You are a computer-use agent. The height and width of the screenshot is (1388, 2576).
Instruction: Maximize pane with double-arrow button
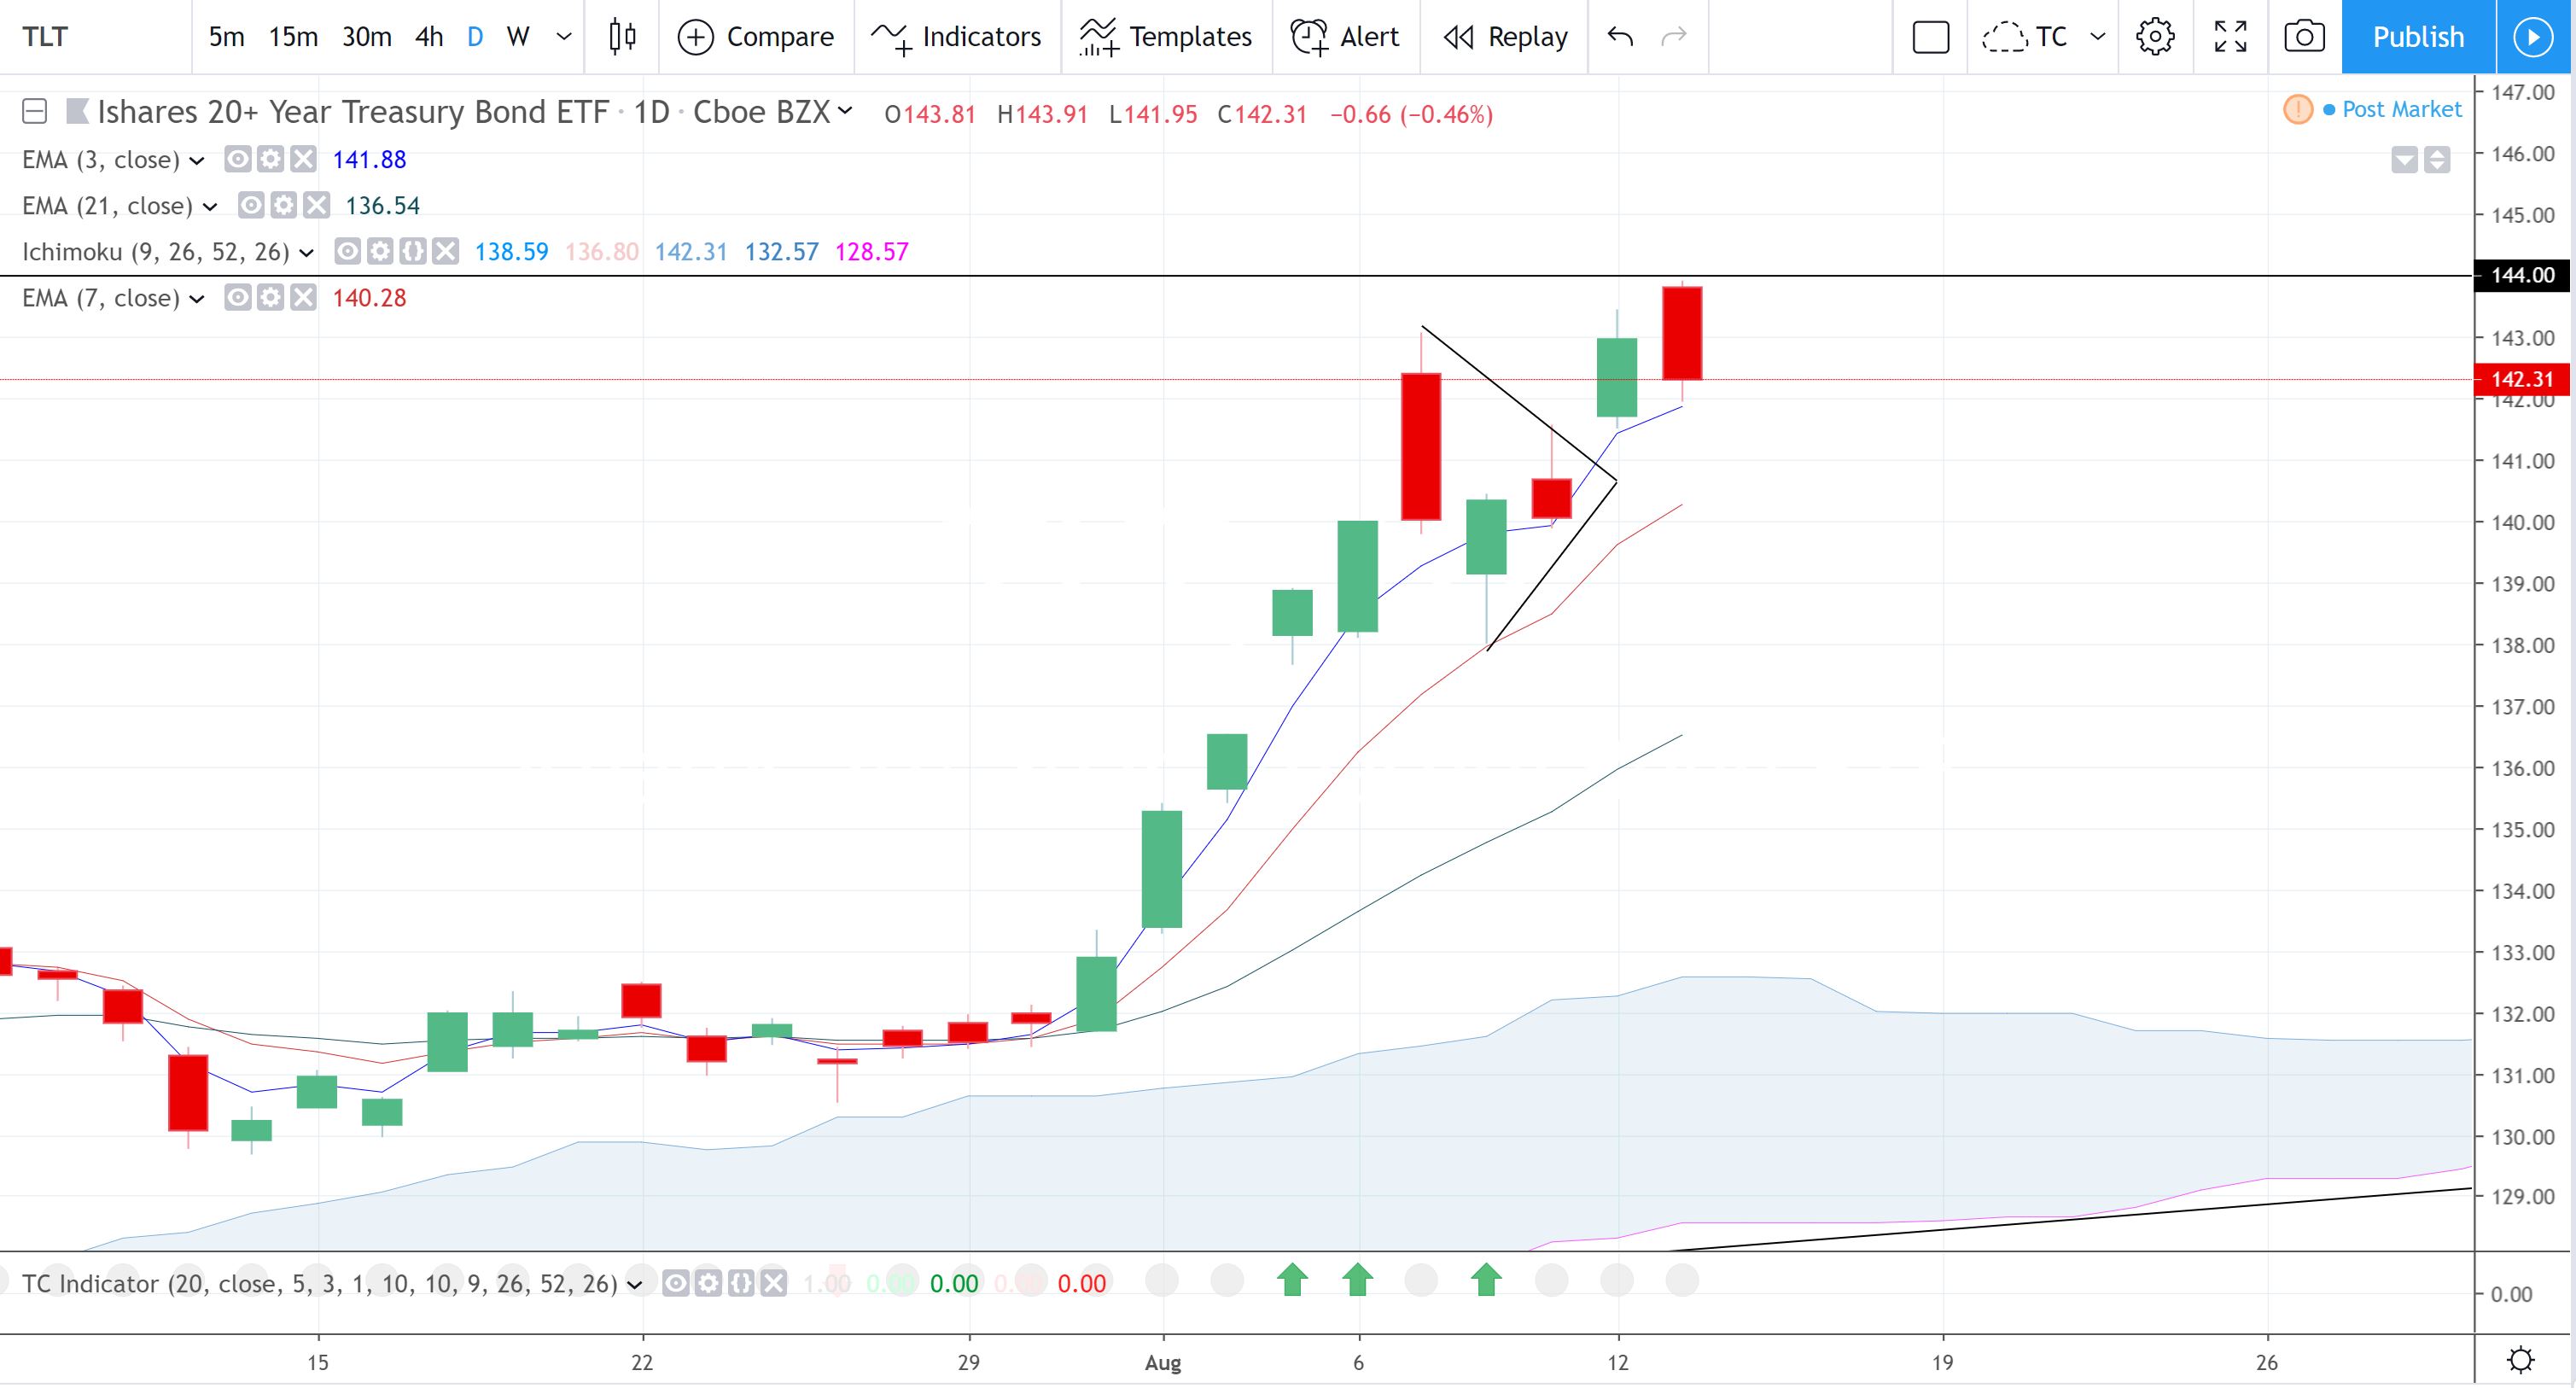(x=2437, y=159)
